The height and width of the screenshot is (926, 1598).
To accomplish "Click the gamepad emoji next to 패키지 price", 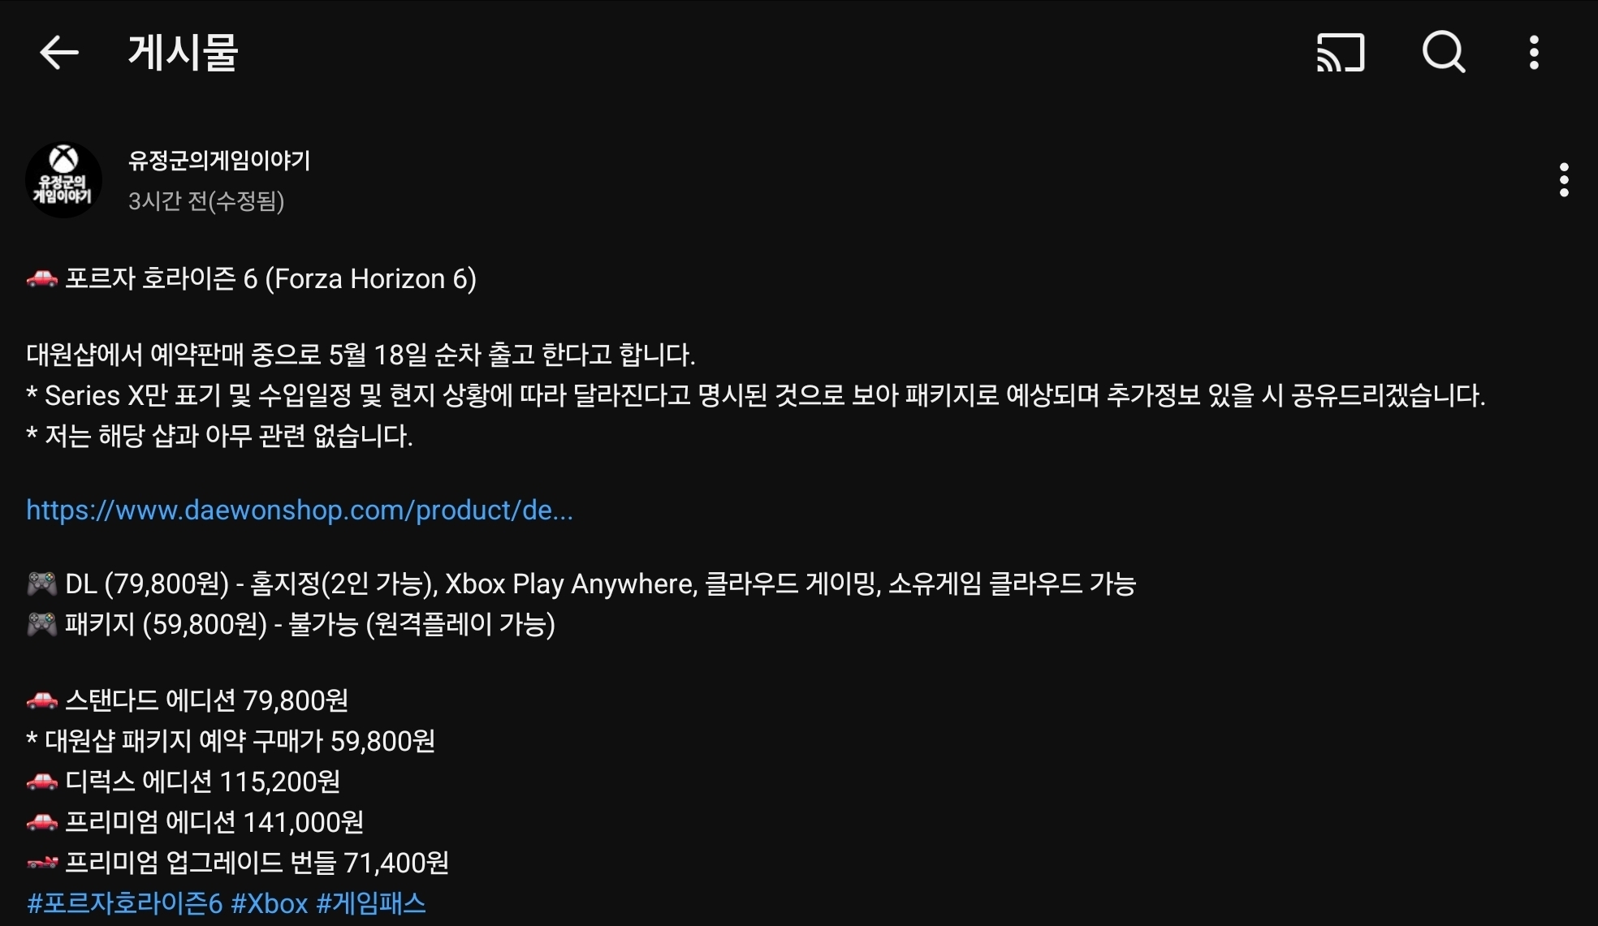I will 42,624.
